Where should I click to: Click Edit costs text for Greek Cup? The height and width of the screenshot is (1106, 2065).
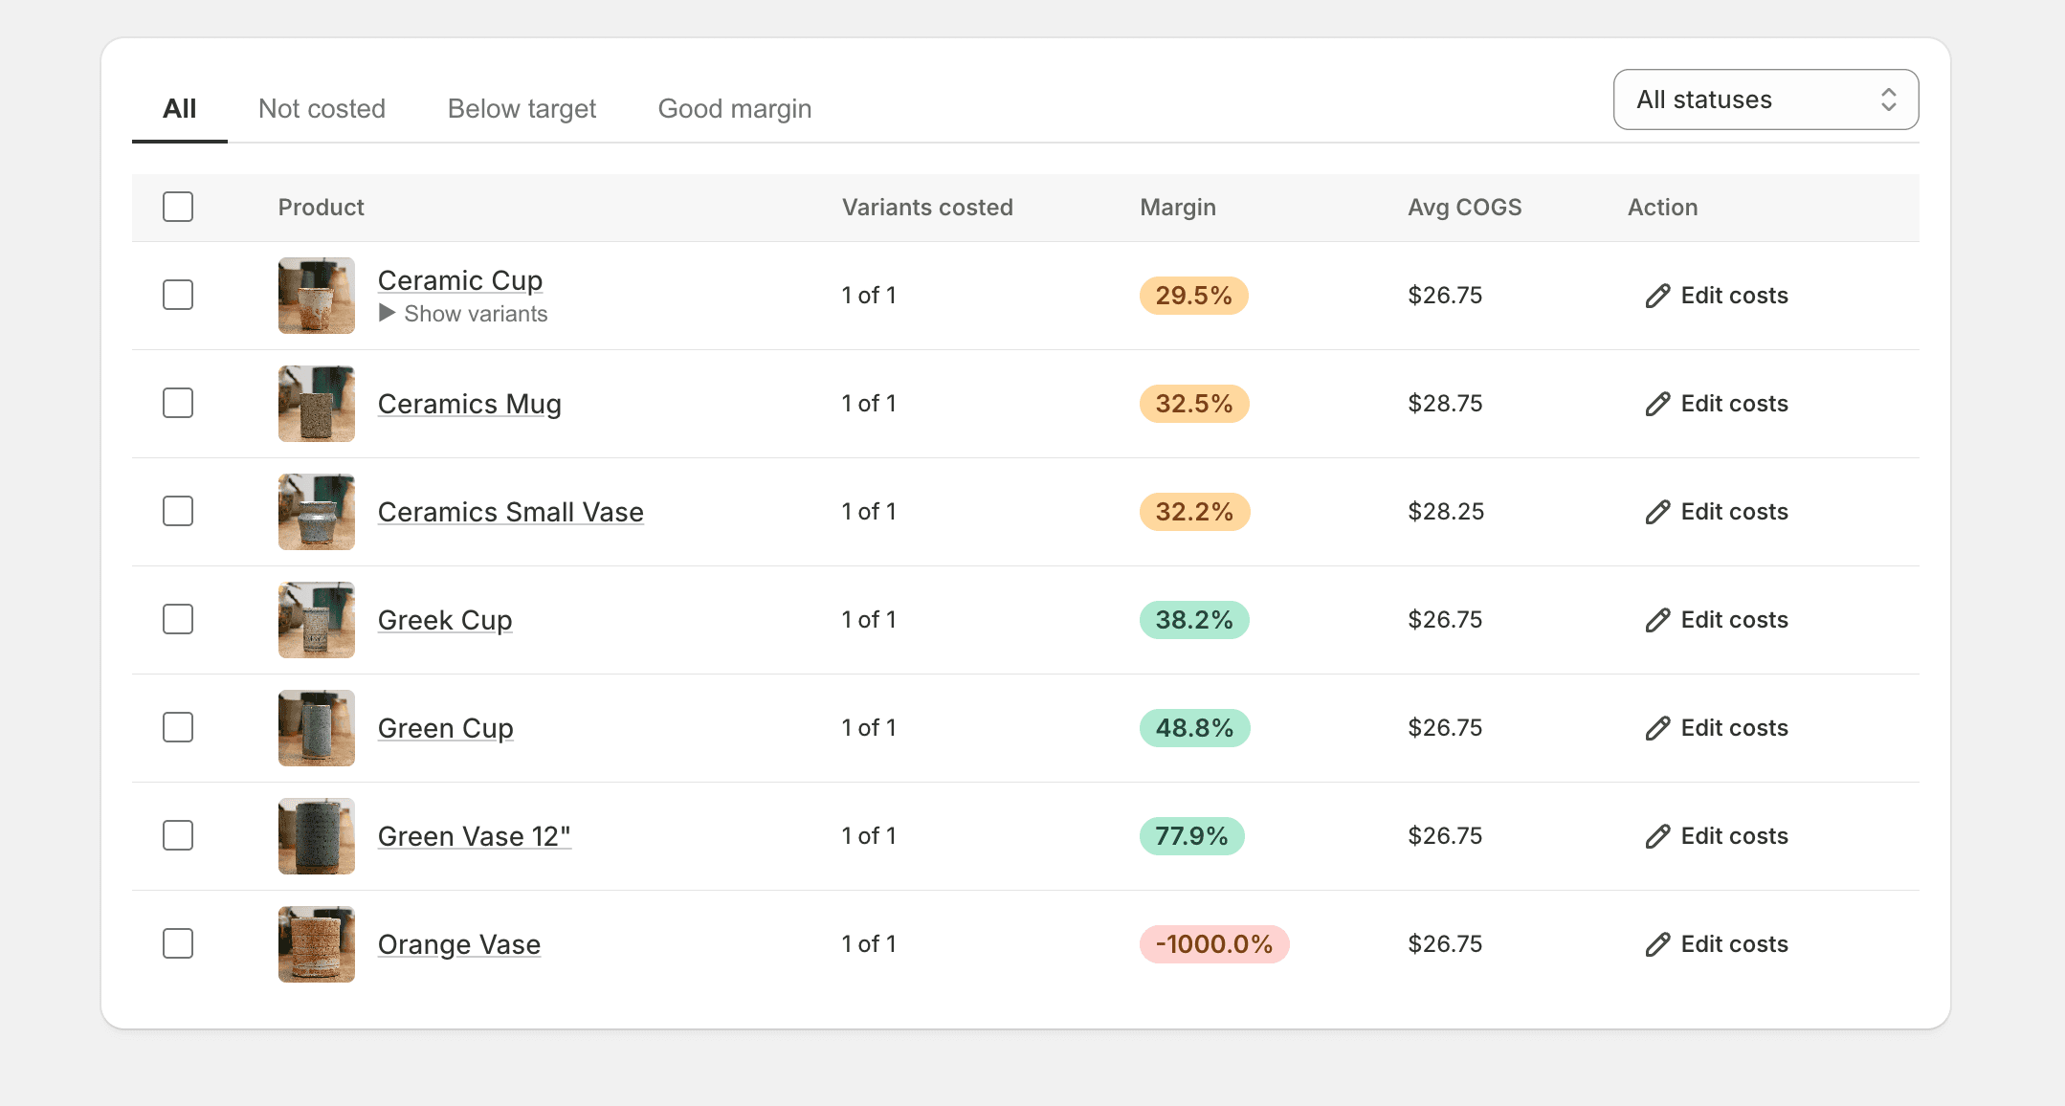pyautogui.click(x=1735, y=620)
